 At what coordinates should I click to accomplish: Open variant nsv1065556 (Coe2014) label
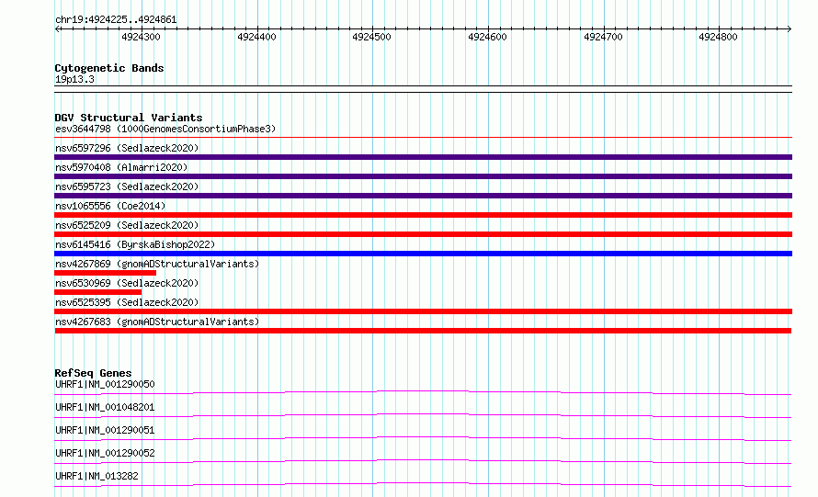pos(110,206)
